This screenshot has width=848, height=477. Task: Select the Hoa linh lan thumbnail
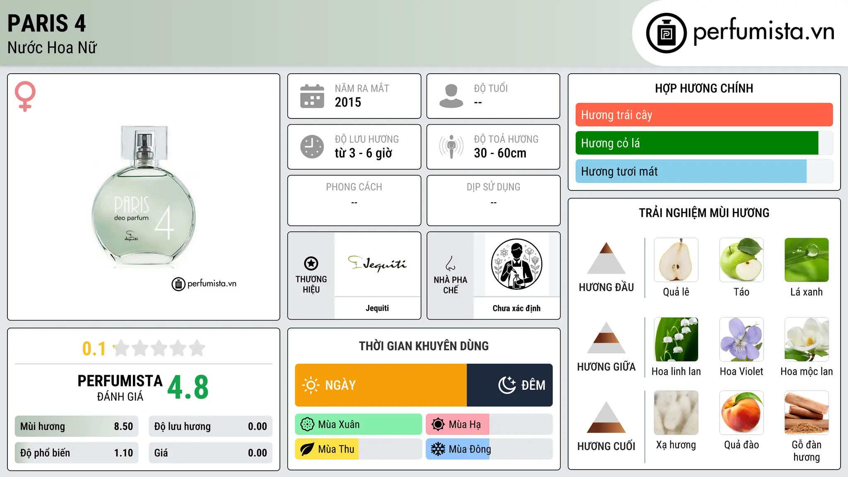click(x=676, y=340)
